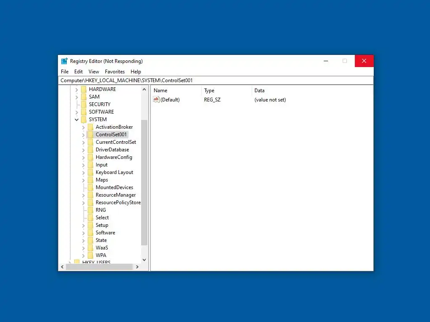Image resolution: width=430 pixels, height=322 pixels.
Task: Expand the ActivationBroker key
Action: (x=84, y=127)
